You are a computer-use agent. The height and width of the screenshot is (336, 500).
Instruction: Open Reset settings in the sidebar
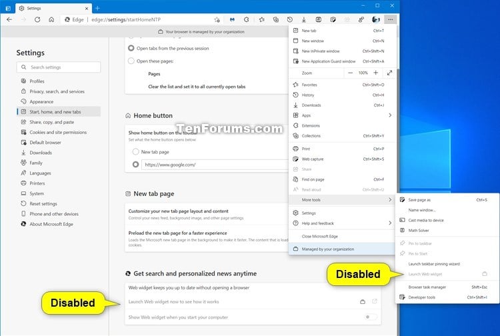pos(59,204)
